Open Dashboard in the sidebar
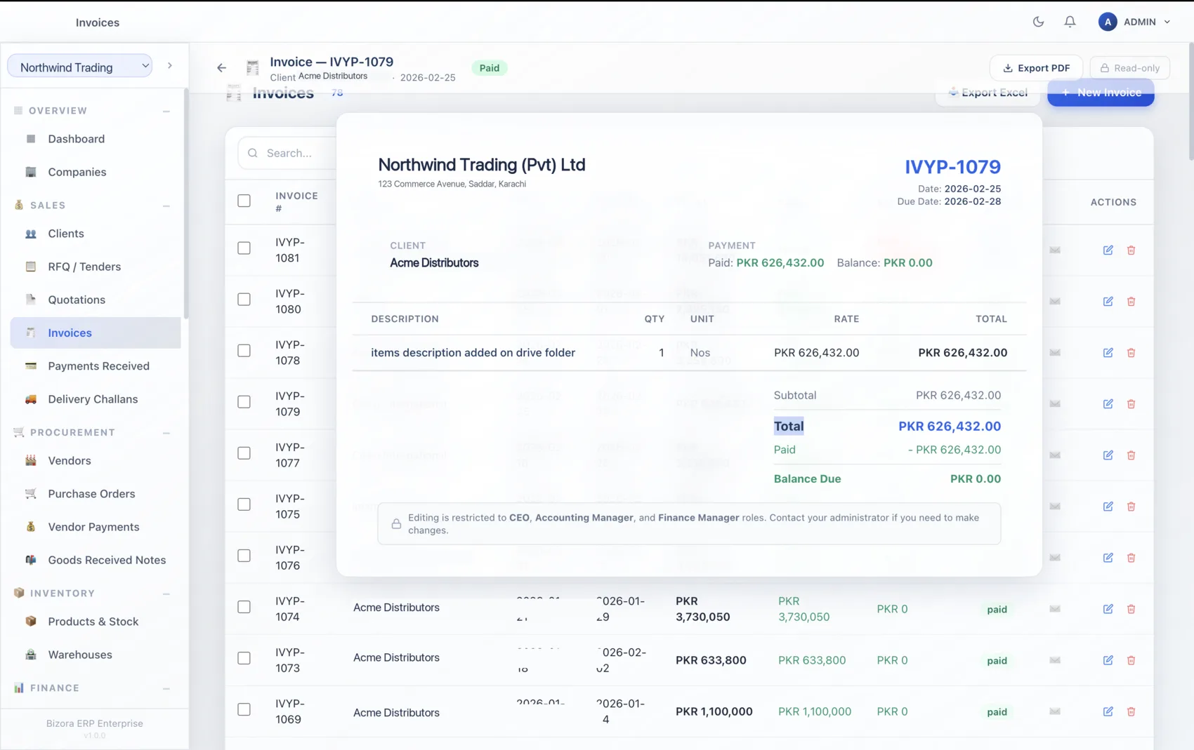The height and width of the screenshot is (750, 1194). pos(96,139)
